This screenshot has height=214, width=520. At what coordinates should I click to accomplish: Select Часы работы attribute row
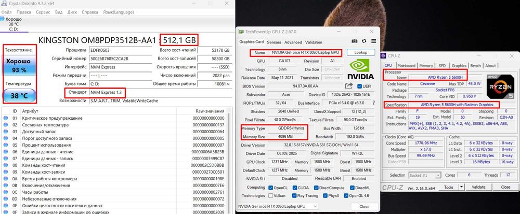point(115,192)
